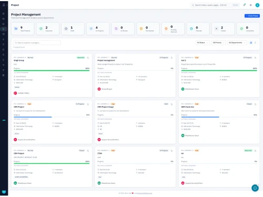Image resolution: width=263 pixels, height=197 pixels.
Task: Click the copy icon on Project management card
Action: 171,58
